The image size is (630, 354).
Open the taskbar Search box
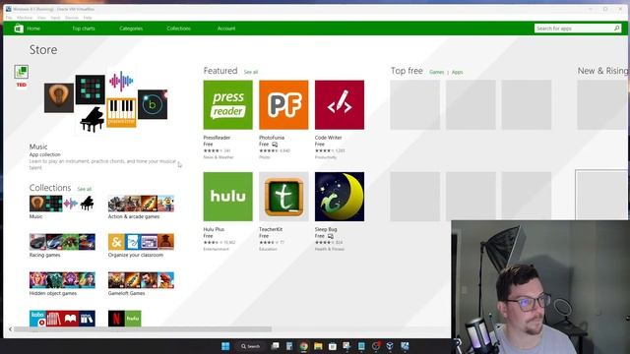[251, 346]
